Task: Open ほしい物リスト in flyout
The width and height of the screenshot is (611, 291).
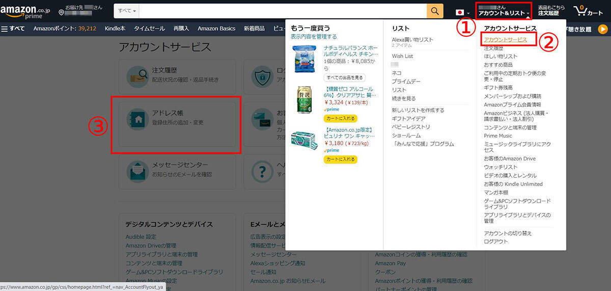Action: 501,56
